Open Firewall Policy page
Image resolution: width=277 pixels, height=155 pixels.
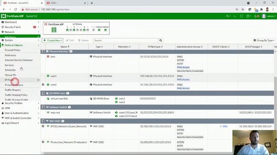point(13,50)
